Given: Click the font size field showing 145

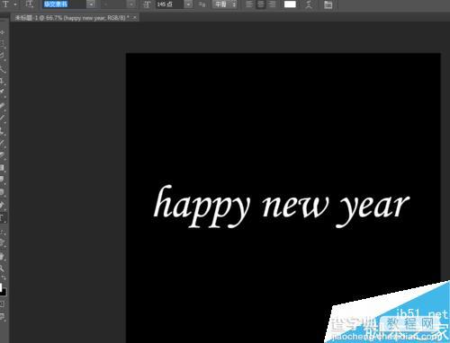Looking at the screenshot, I should pos(169,4).
